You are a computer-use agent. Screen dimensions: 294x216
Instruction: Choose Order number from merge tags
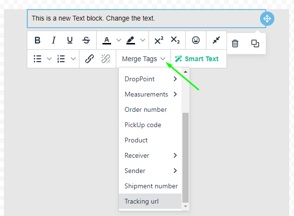146,109
